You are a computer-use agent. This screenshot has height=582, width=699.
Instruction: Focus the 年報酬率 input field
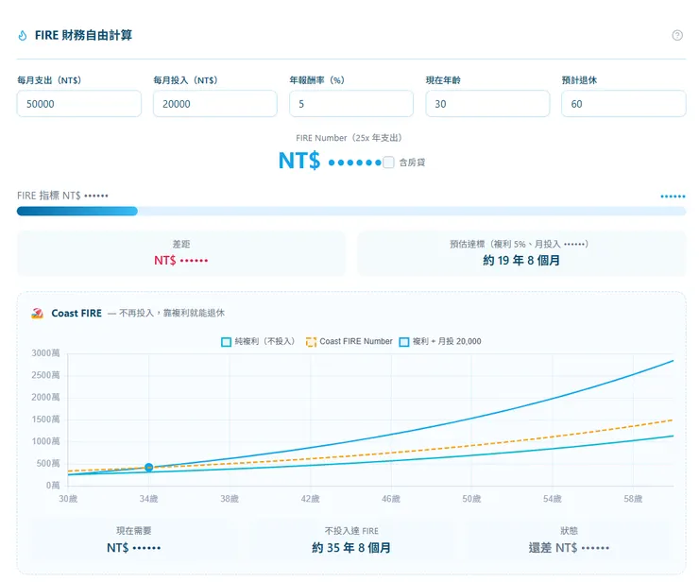(351, 104)
